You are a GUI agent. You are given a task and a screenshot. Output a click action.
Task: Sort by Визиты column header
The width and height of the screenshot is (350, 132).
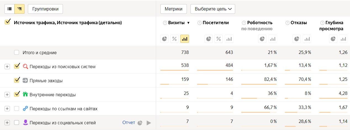pyautogui.click(x=176, y=23)
